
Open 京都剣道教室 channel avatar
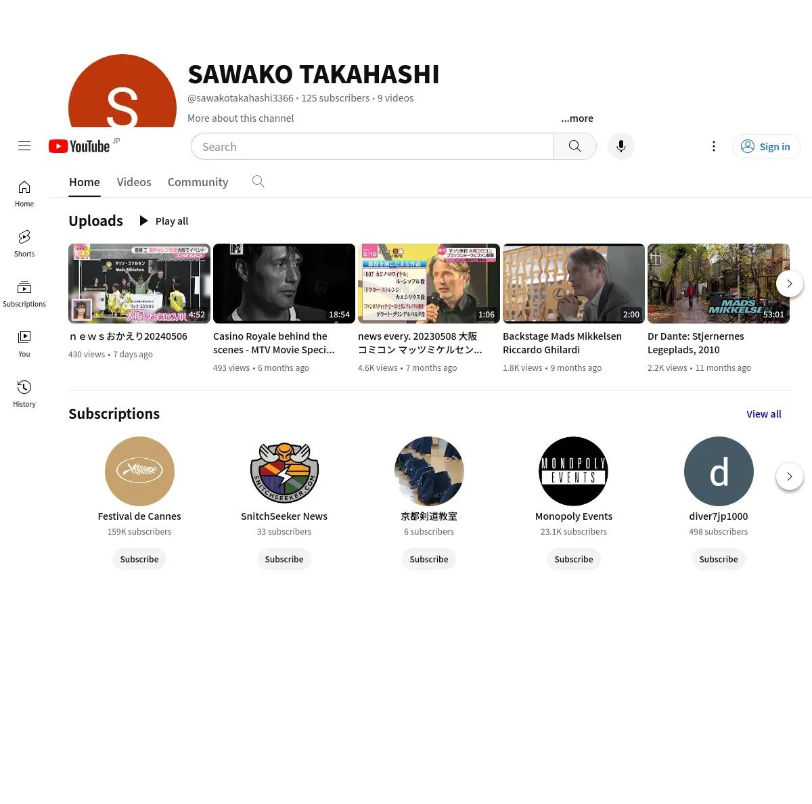pyautogui.click(x=429, y=471)
